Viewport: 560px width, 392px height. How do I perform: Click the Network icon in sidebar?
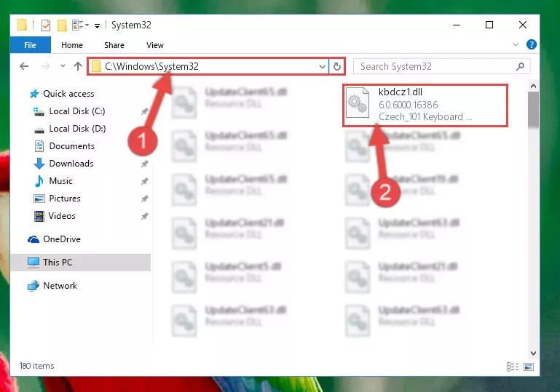[33, 286]
